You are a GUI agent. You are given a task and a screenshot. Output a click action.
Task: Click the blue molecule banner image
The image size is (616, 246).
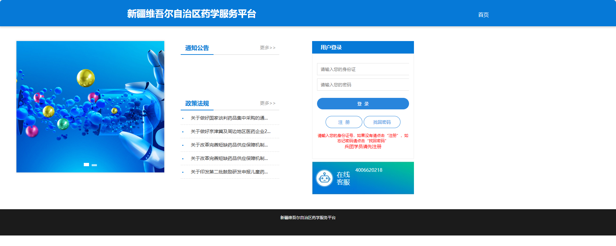click(90, 107)
